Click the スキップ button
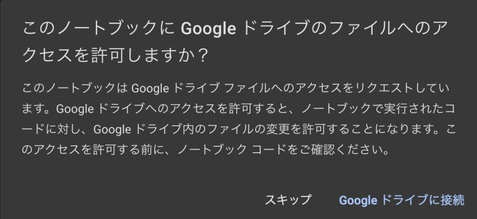The height and width of the screenshot is (219, 477). [x=287, y=200]
